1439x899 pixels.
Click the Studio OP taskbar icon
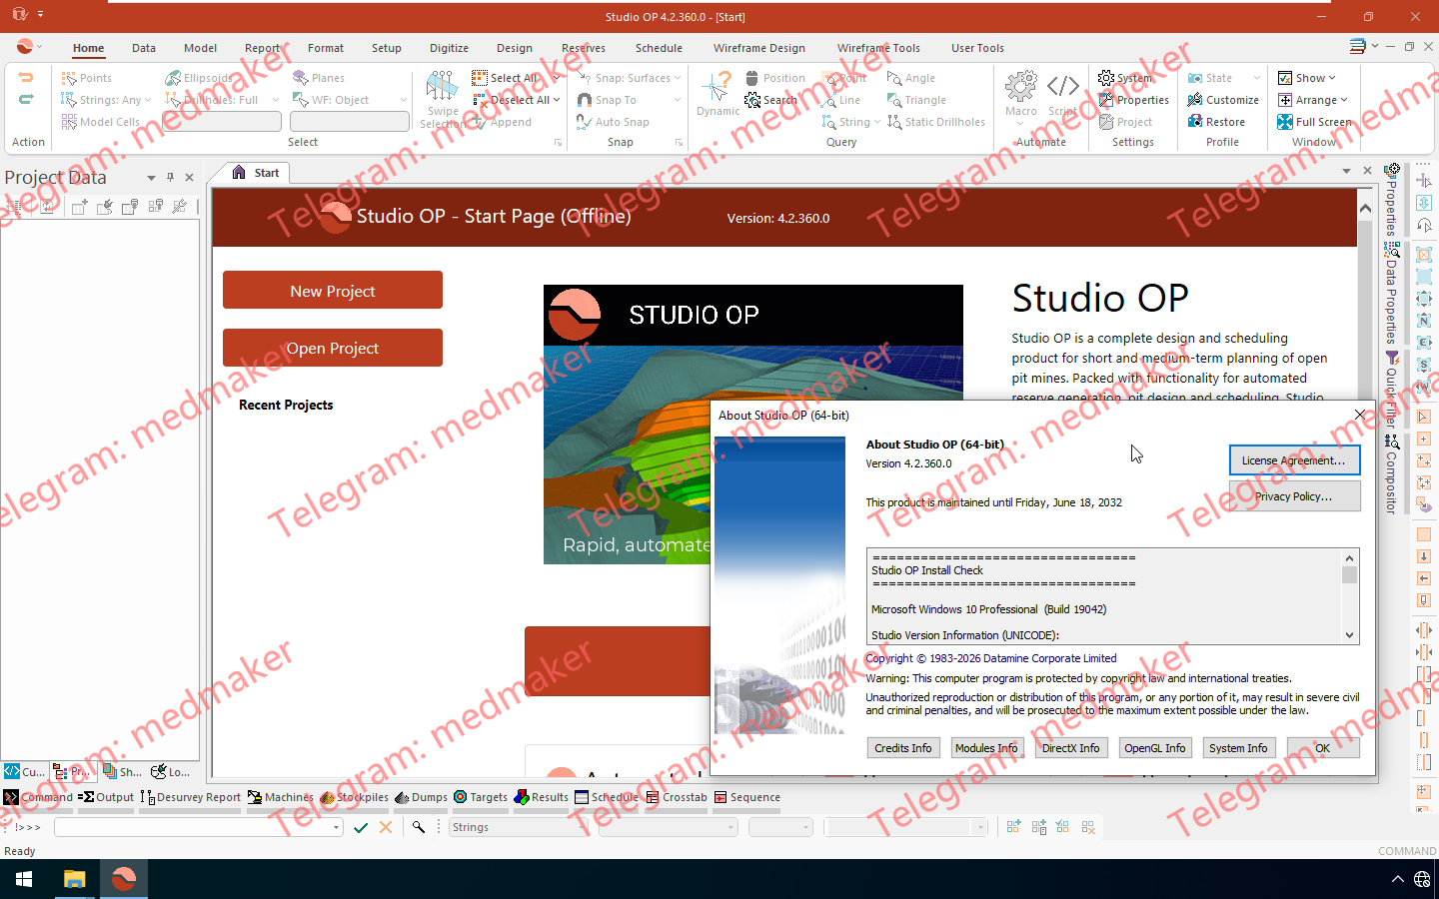click(124, 879)
